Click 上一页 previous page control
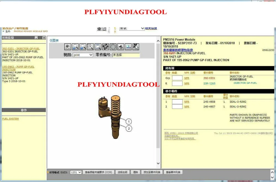276x182 pixels. click(x=109, y=30)
